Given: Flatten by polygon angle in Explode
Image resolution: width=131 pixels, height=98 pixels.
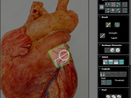Looking at the screenshot, I should pyautogui.click(x=108, y=74).
